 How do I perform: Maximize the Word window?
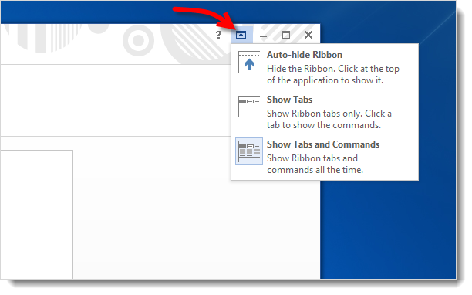pyautogui.click(x=286, y=35)
